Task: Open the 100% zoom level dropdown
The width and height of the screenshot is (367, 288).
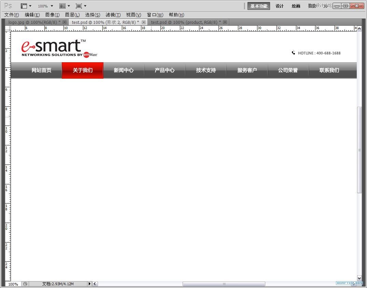Action: pyautogui.click(x=46, y=6)
